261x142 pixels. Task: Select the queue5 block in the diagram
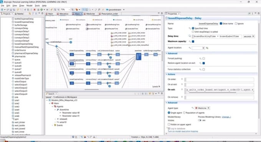(118, 64)
